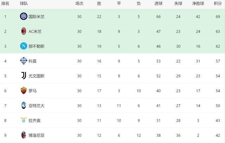
Task: Click the 积分 column header
Action: [x=218, y=3]
